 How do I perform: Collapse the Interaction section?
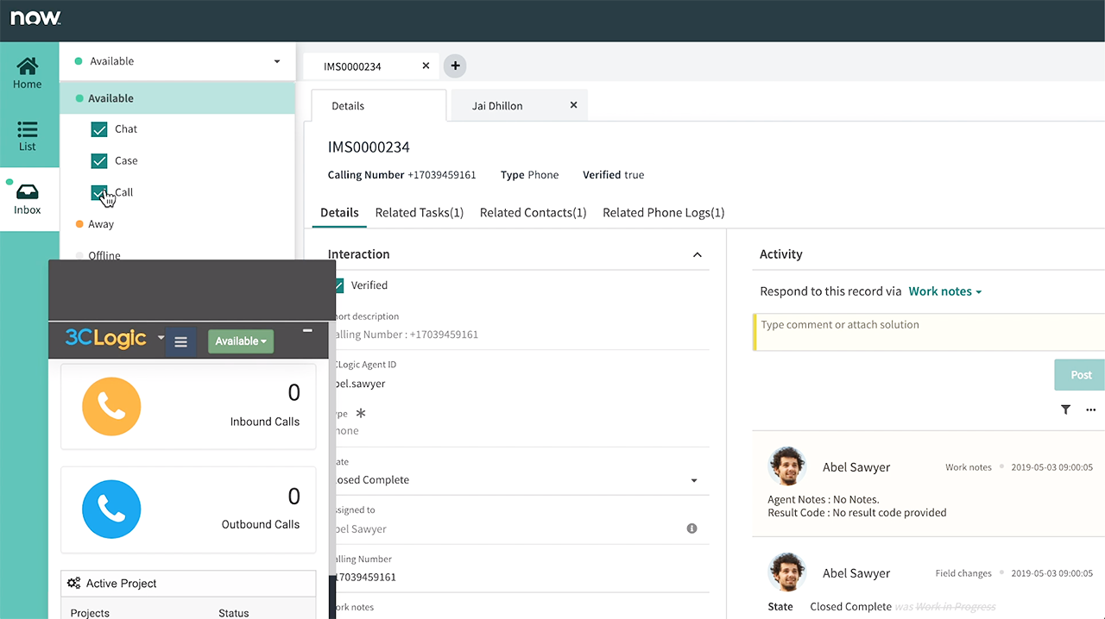698,255
